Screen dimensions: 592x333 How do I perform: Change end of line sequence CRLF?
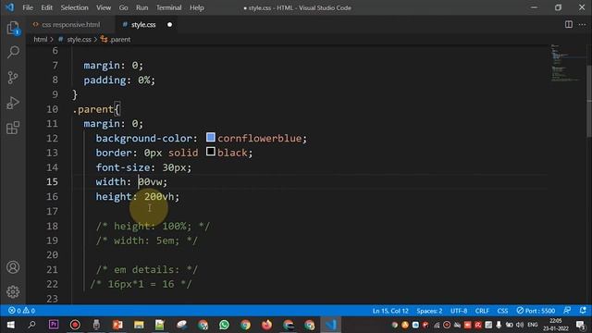click(x=482, y=311)
